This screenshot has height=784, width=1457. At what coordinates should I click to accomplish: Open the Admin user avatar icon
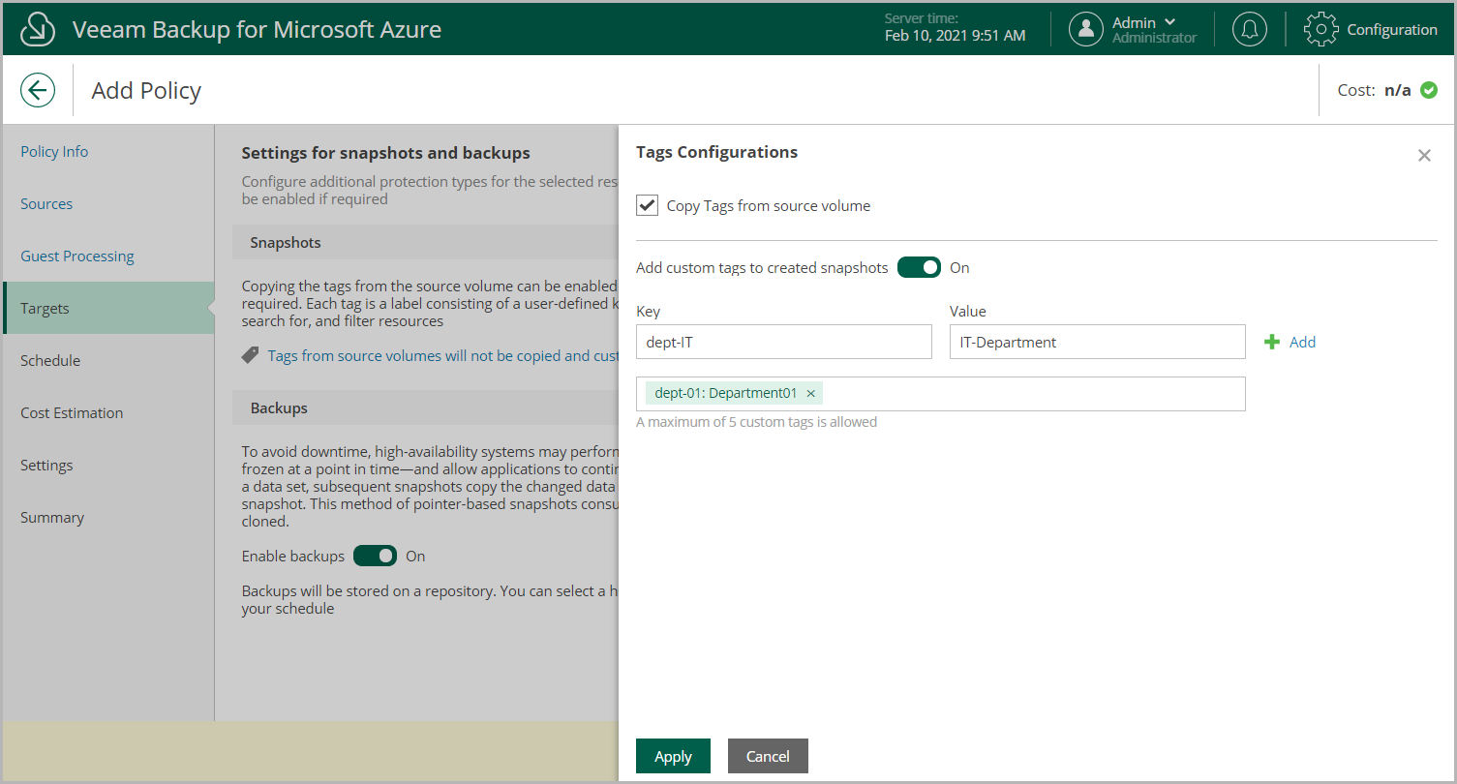point(1086,29)
